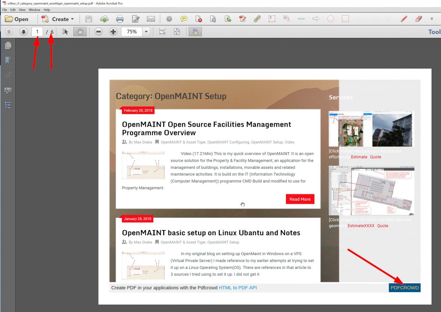Image resolution: width=441 pixels, height=312 pixels.
Task: Click the HTML to PDF API link
Action: [238, 287]
